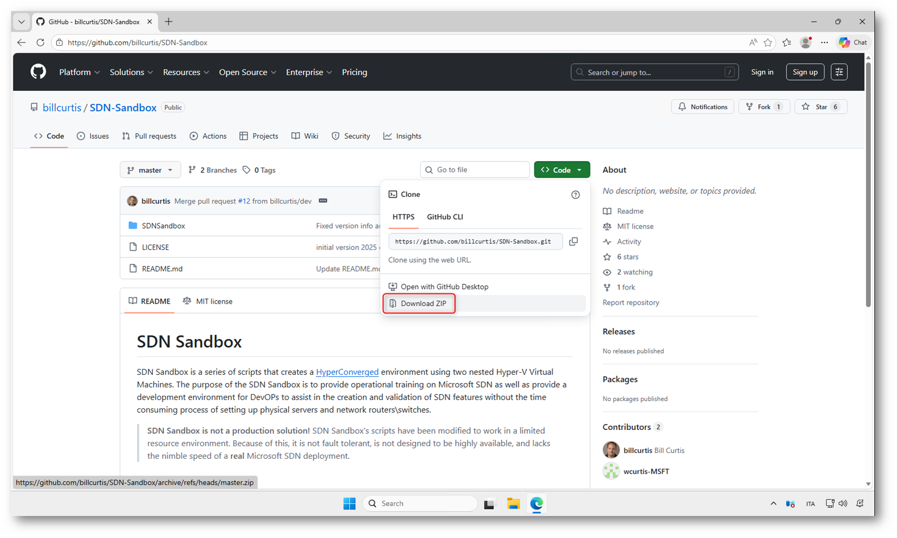This screenshot has height=538, width=897.
Task: Click the Notifications button
Action: pos(703,107)
